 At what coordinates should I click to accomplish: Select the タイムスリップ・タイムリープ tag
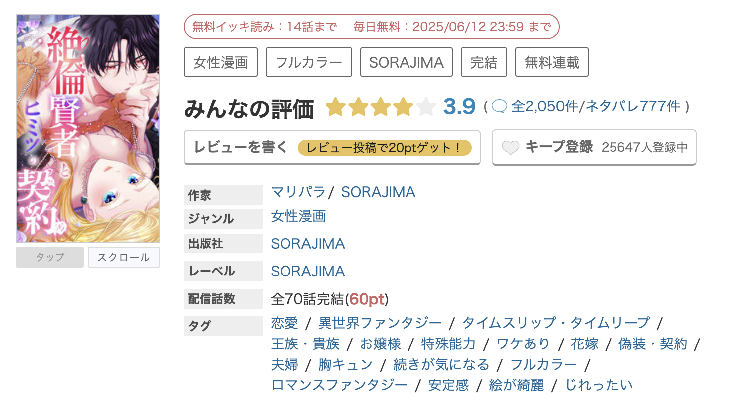(555, 323)
